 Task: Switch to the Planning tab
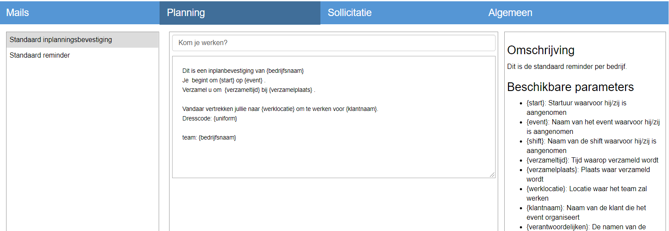click(x=240, y=13)
